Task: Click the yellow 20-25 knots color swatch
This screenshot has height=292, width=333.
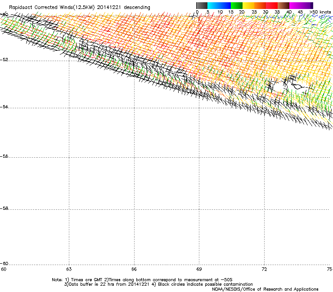Action: [248, 5]
